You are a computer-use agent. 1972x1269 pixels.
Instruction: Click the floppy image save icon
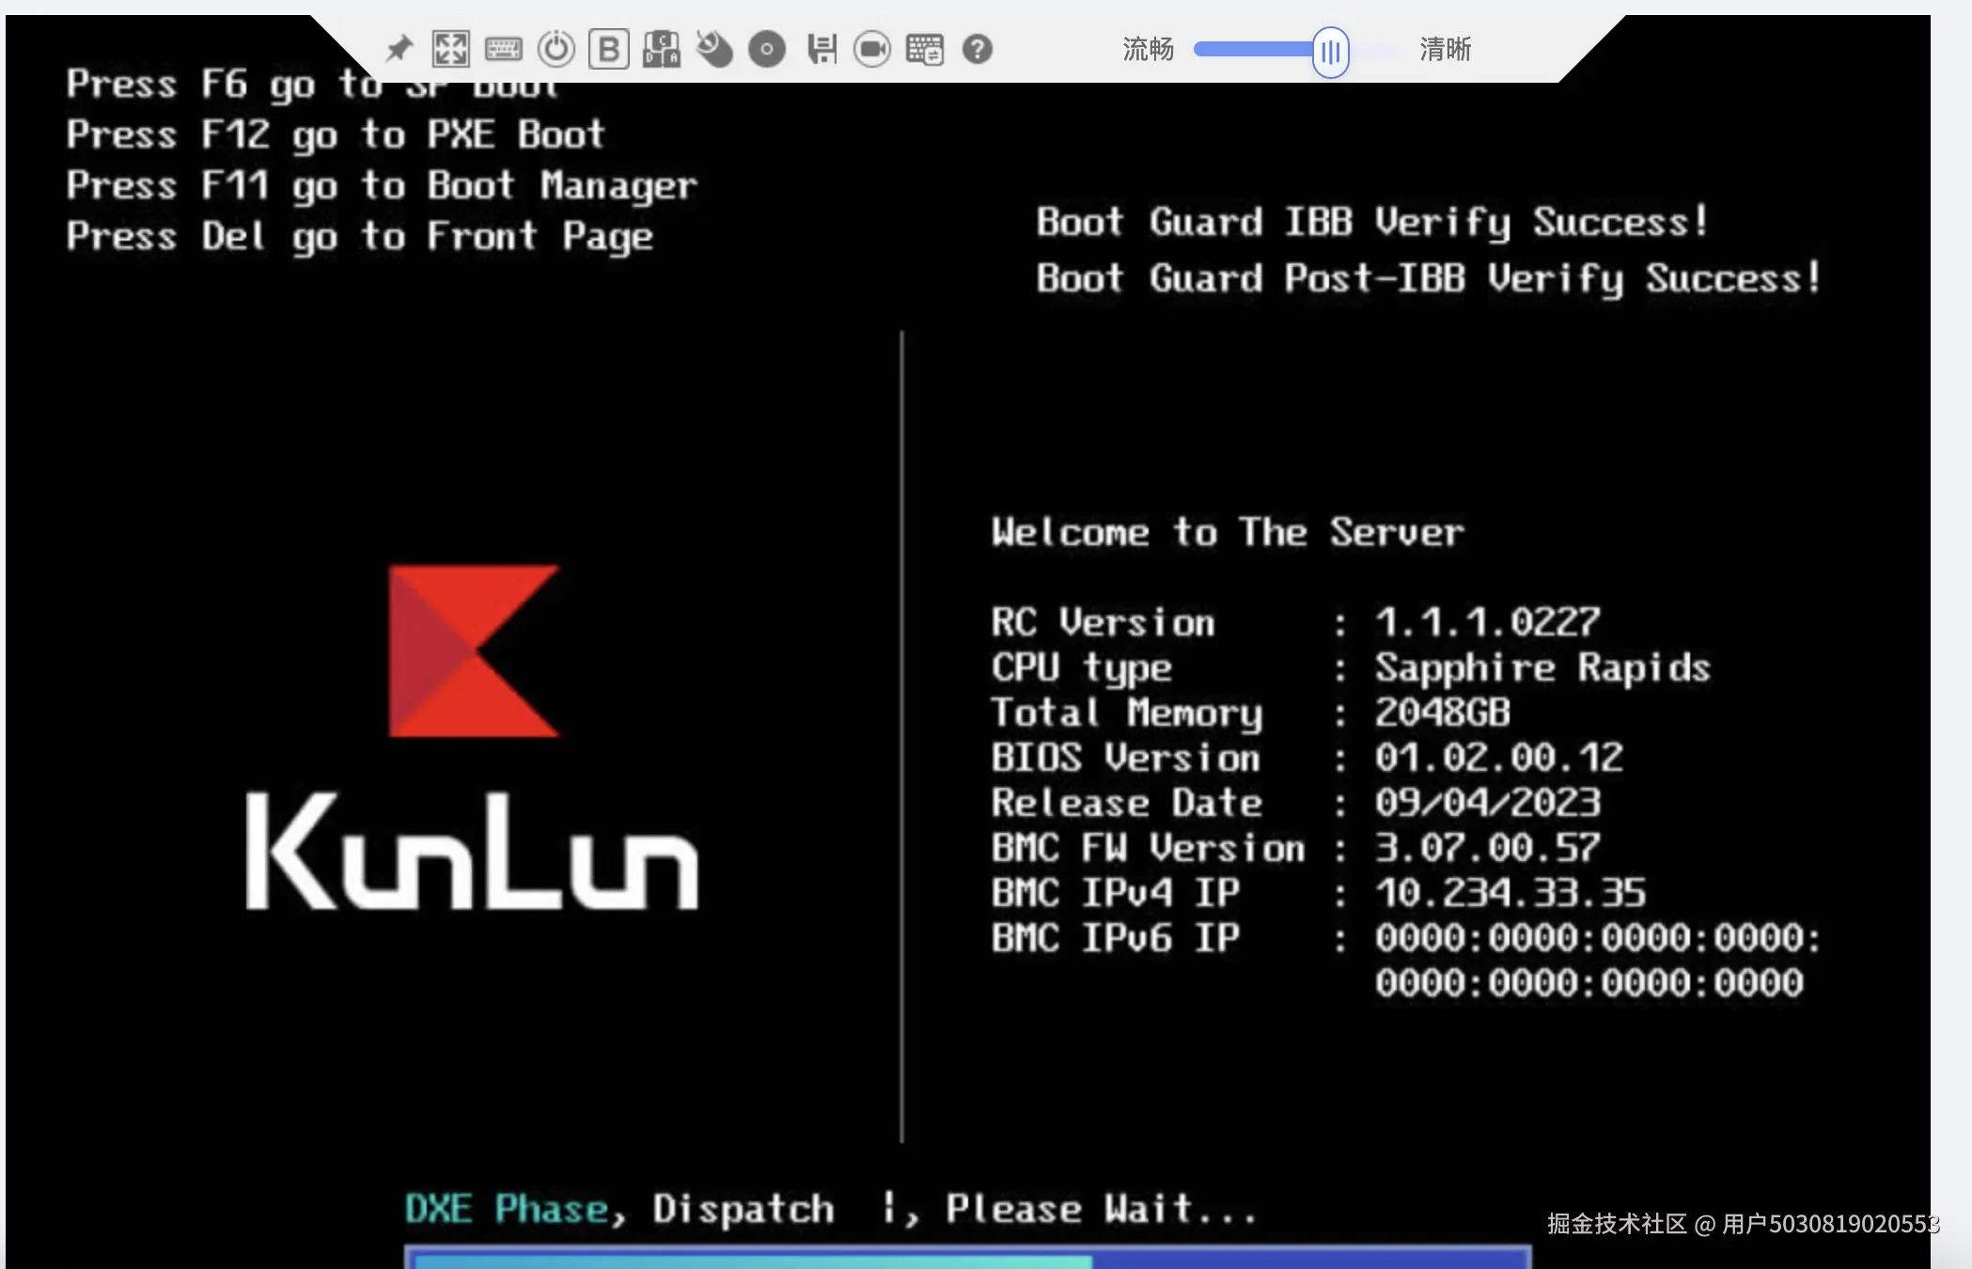point(821,49)
